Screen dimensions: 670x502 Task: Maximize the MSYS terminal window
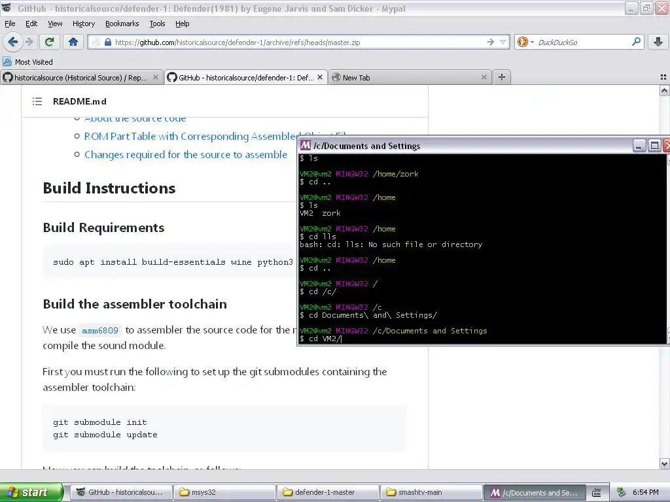pyautogui.click(x=654, y=146)
